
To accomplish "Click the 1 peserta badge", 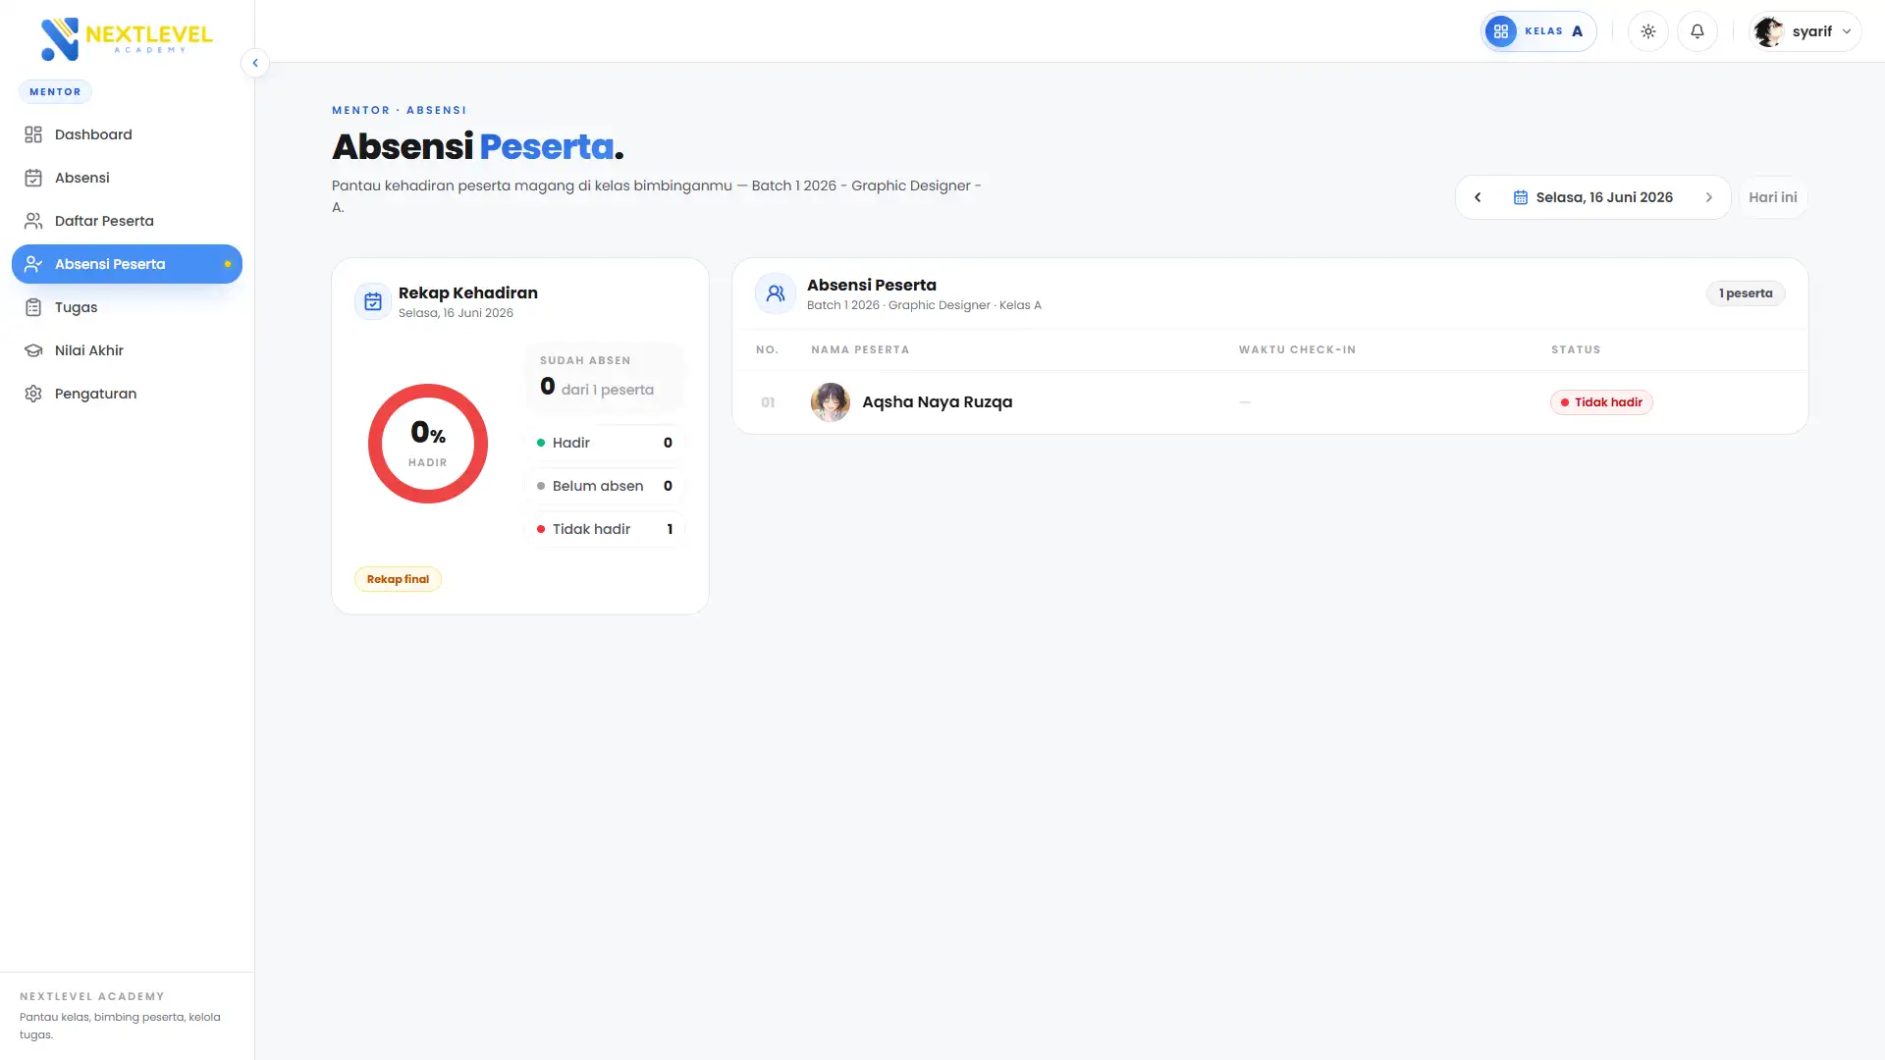I will (1746, 293).
